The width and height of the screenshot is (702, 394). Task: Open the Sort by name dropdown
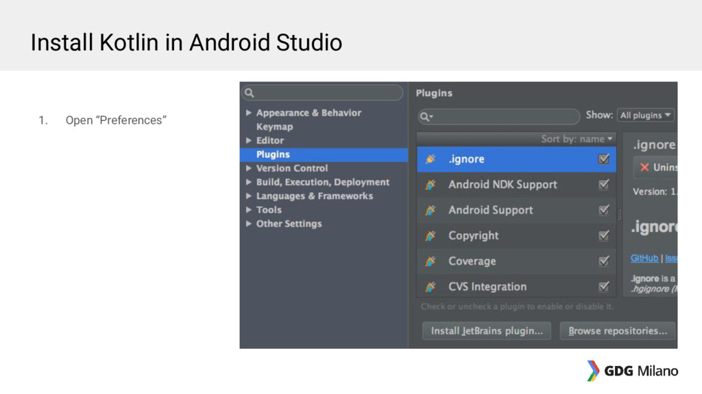click(x=577, y=139)
